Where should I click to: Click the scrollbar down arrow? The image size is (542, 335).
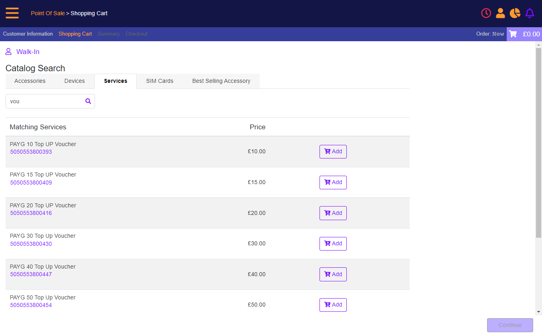(538, 312)
